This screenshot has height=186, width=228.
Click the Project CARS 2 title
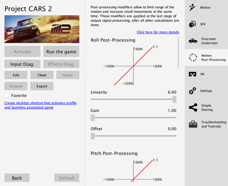(x=28, y=9)
